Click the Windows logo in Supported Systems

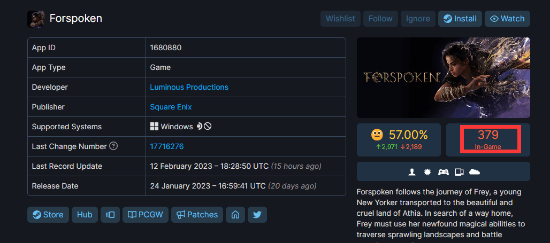point(154,127)
